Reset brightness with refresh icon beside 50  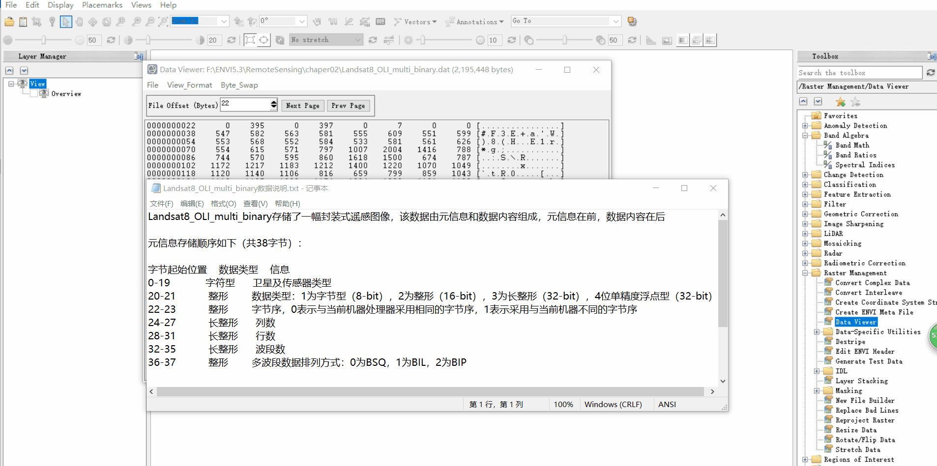(x=111, y=40)
